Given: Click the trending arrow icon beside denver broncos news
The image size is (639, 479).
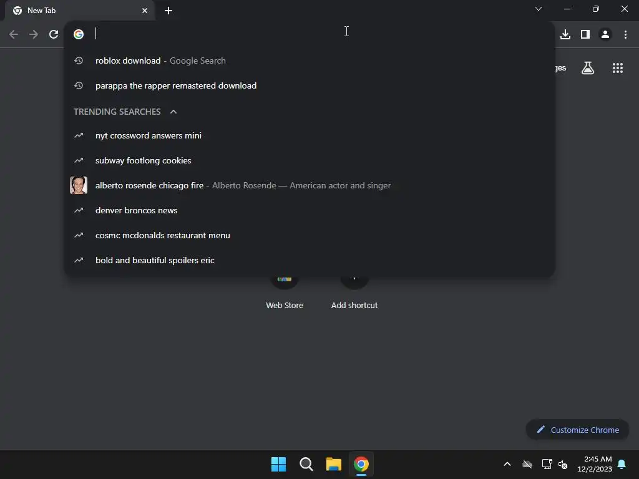Looking at the screenshot, I should coord(79,211).
